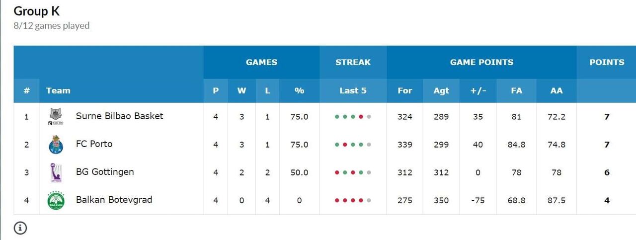Click the Team column header

click(58, 90)
